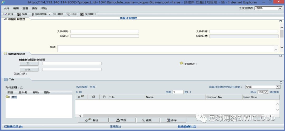Click the Title column header
The height and width of the screenshot is (131, 285).
(127, 97)
